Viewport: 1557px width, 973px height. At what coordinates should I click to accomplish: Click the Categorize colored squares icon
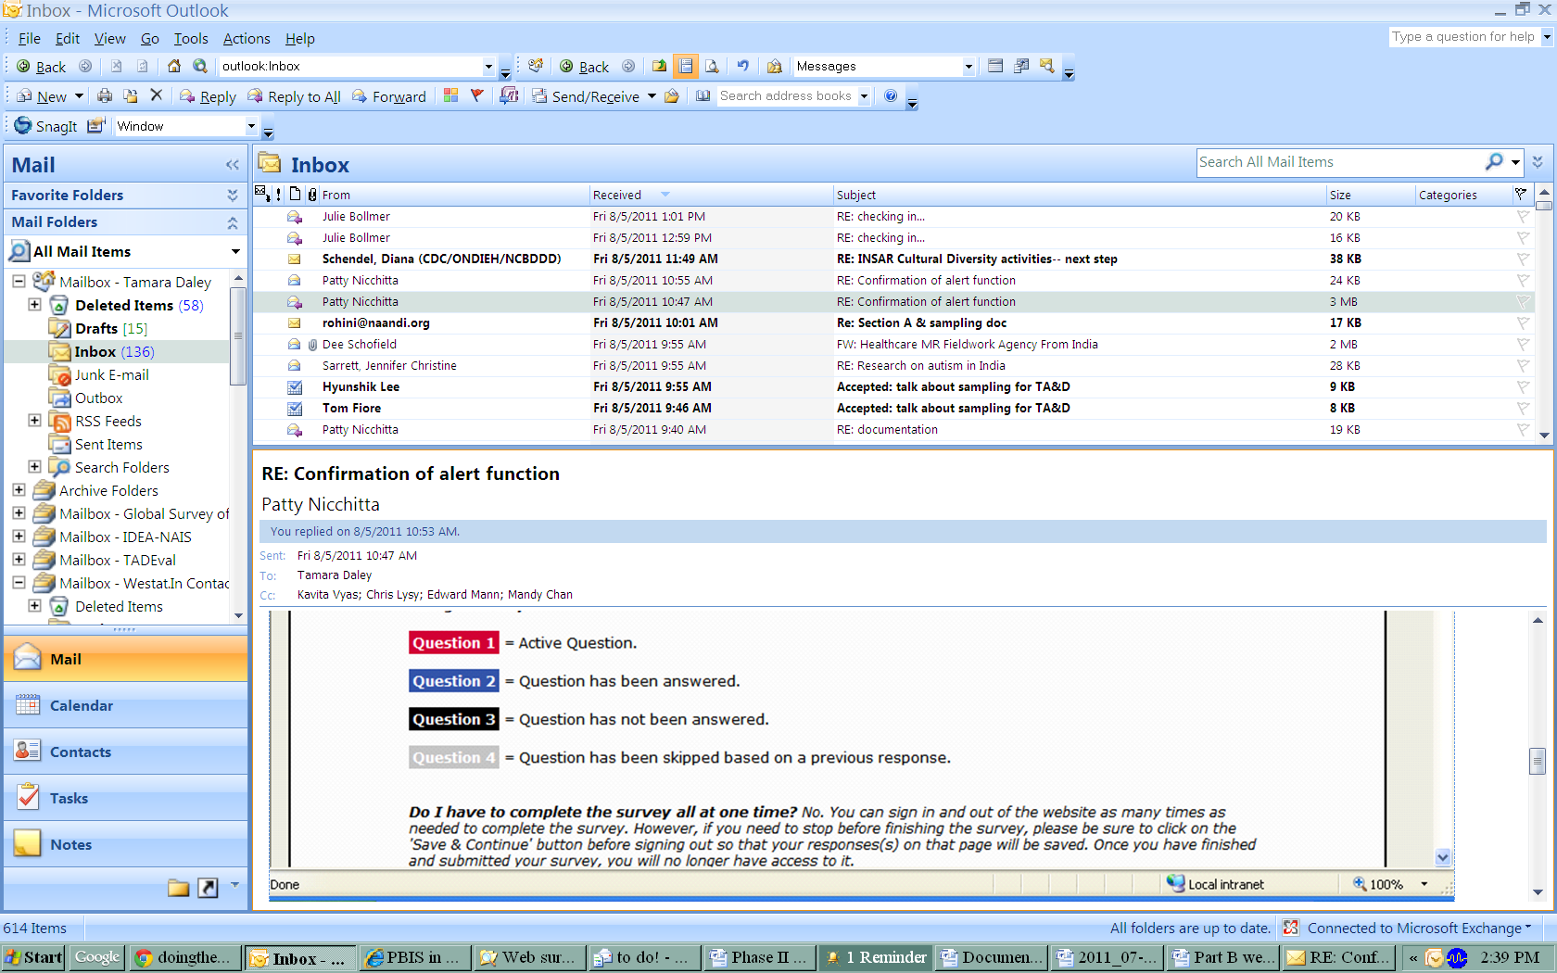(x=451, y=95)
